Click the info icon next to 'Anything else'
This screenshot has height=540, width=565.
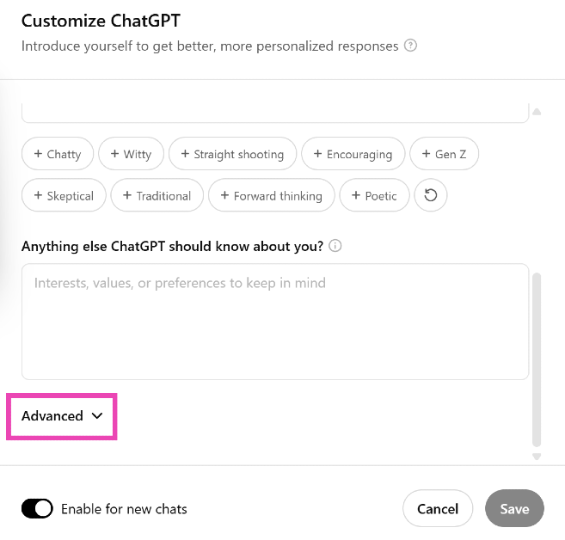335,246
